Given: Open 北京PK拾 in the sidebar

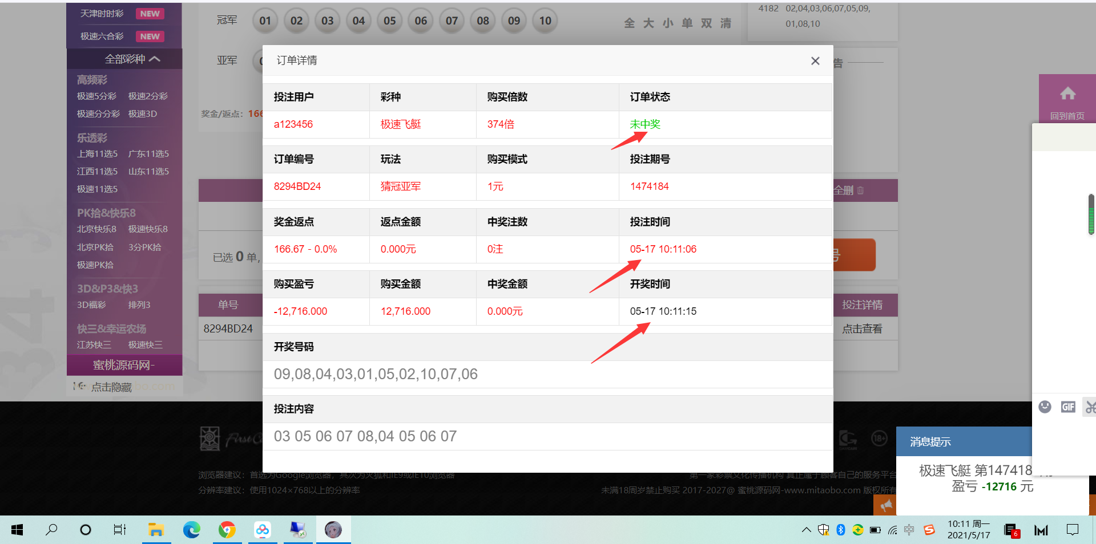Looking at the screenshot, I should (95, 247).
